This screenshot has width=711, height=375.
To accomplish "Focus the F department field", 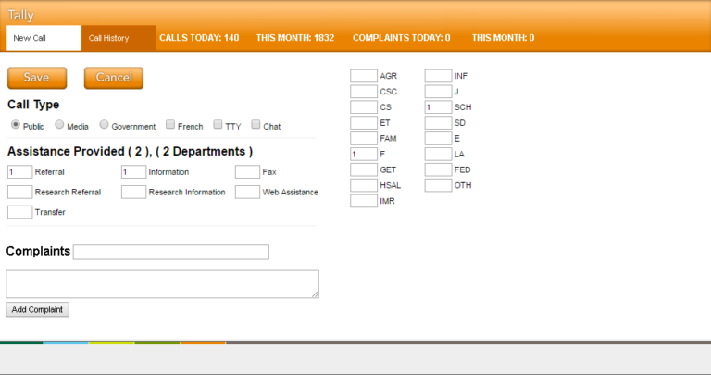I will click(x=364, y=155).
